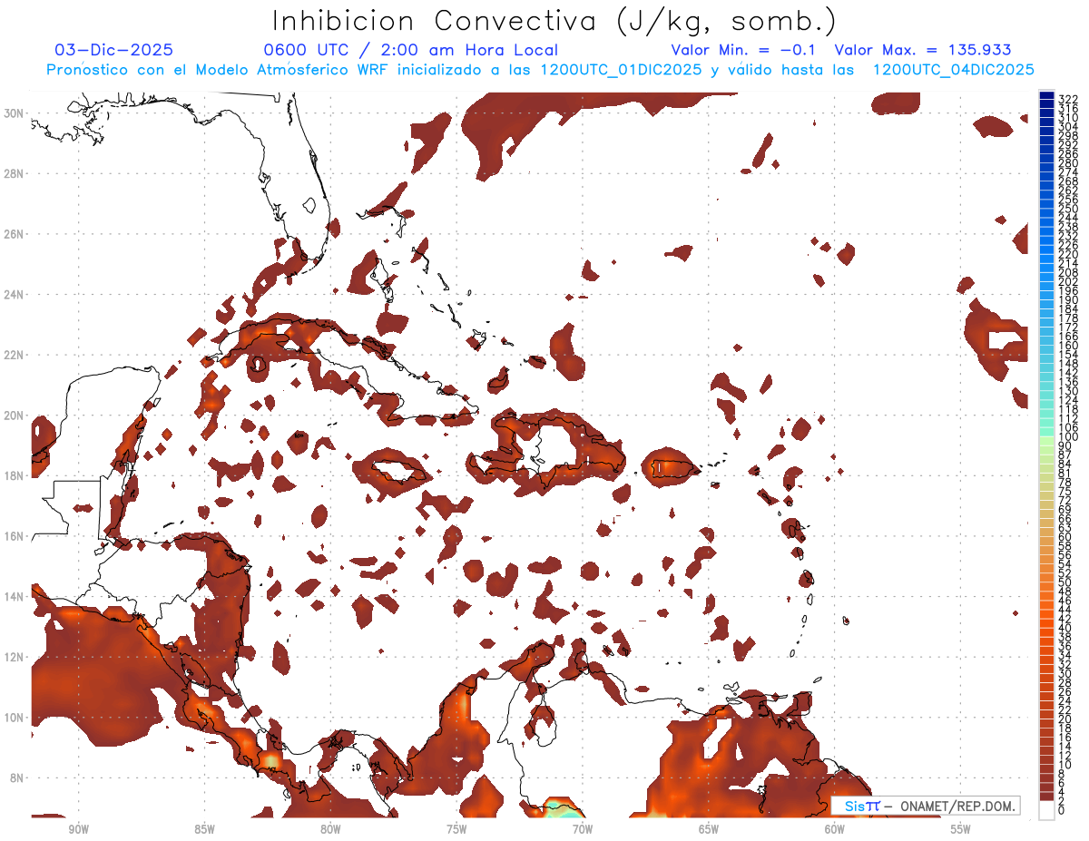Select the dark blue 322 colorbar swatch

1046,95
